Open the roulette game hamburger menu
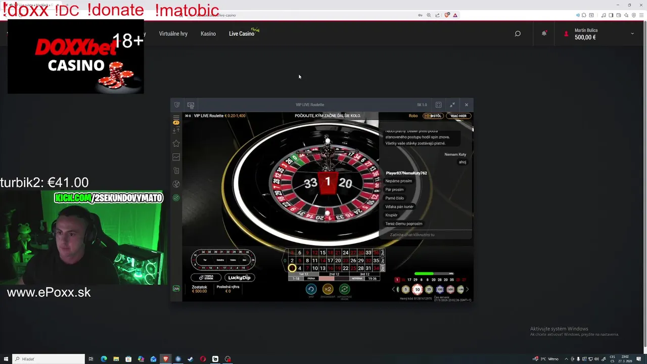 tap(176, 117)
